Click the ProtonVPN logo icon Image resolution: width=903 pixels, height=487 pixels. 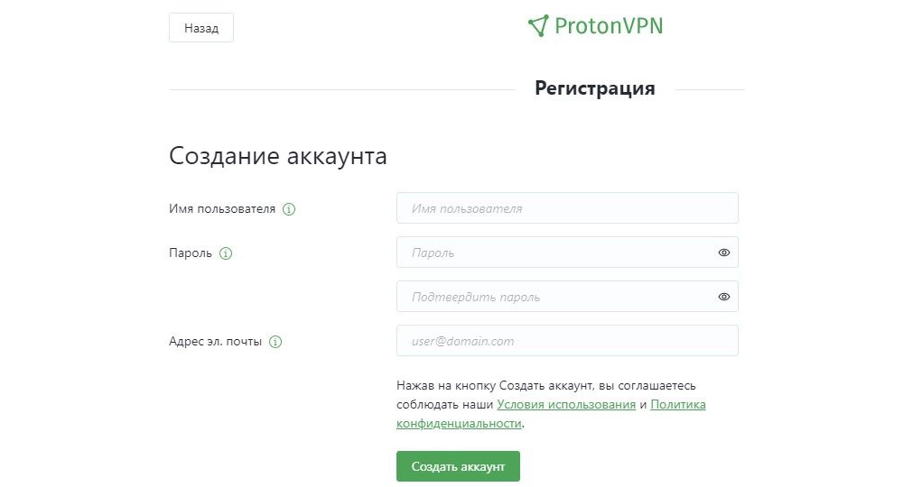click(538, 26)
